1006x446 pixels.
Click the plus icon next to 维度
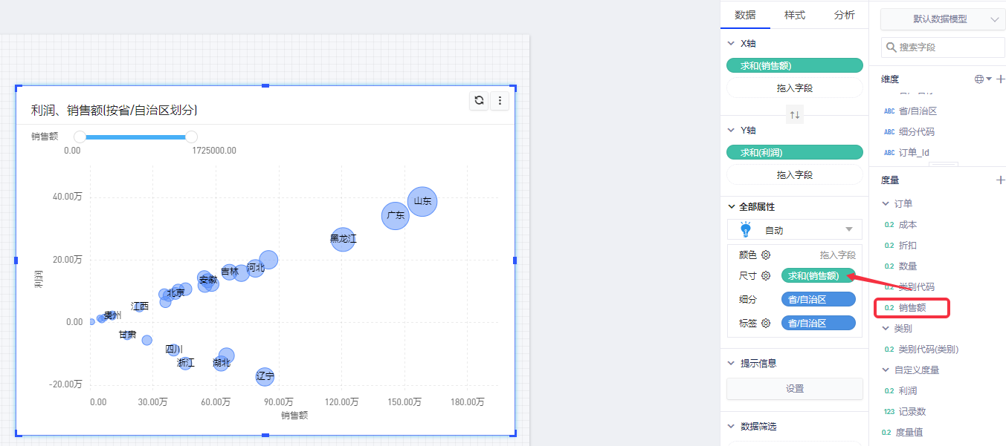coord(1000,79)
